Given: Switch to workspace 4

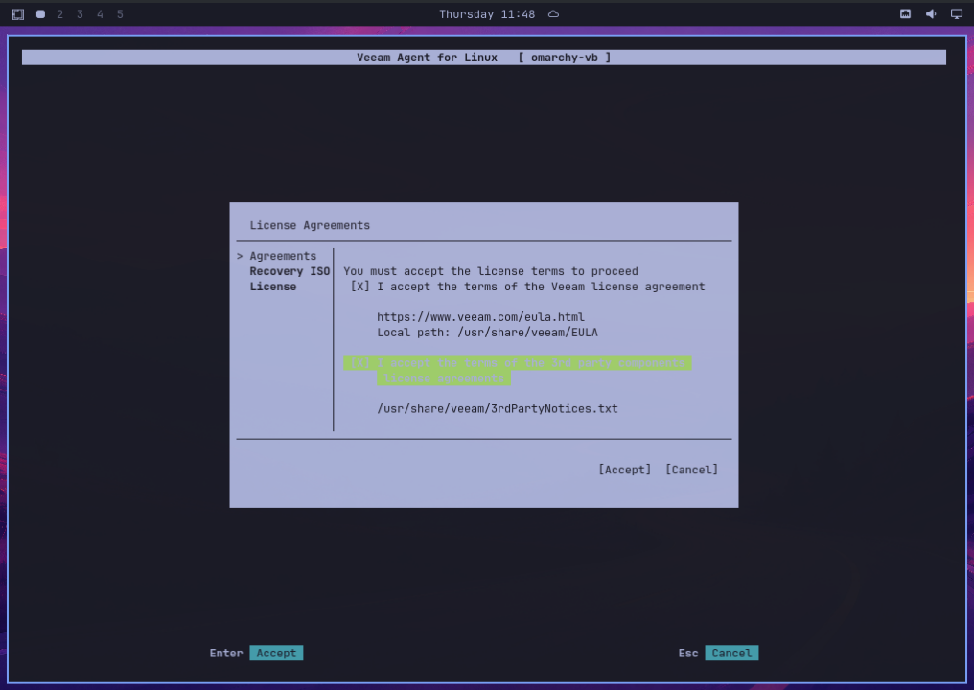Looking at the screenshot, I should (100, 14).
